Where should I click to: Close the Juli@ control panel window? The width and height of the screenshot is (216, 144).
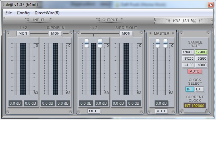point(211,5)
